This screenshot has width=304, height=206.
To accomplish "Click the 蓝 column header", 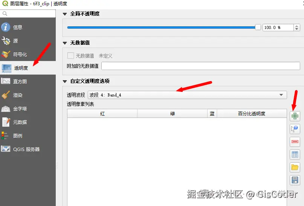I will click(212, 114).
